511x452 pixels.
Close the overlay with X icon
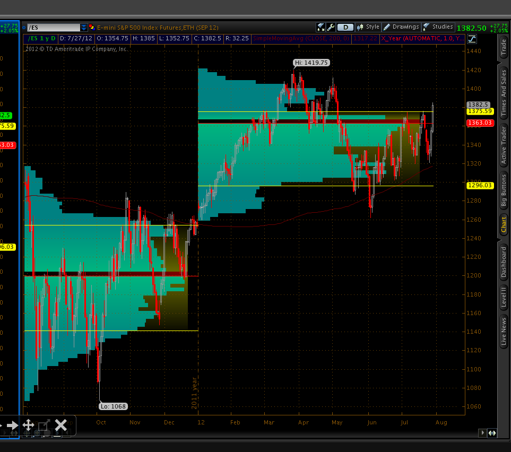[60, 425]
